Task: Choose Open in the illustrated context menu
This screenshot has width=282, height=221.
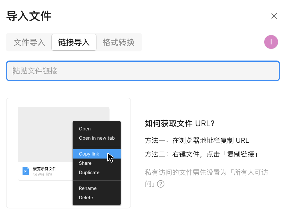Action: [x=85, y=129]
